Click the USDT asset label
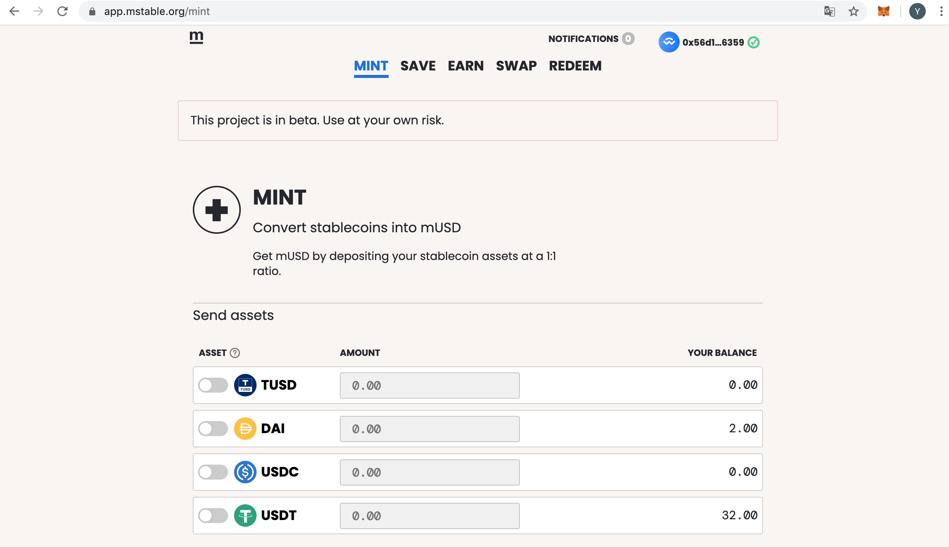 [279, 516]
